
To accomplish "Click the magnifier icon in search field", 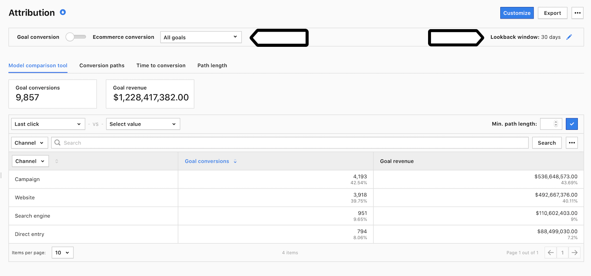I will pos(57,143).
